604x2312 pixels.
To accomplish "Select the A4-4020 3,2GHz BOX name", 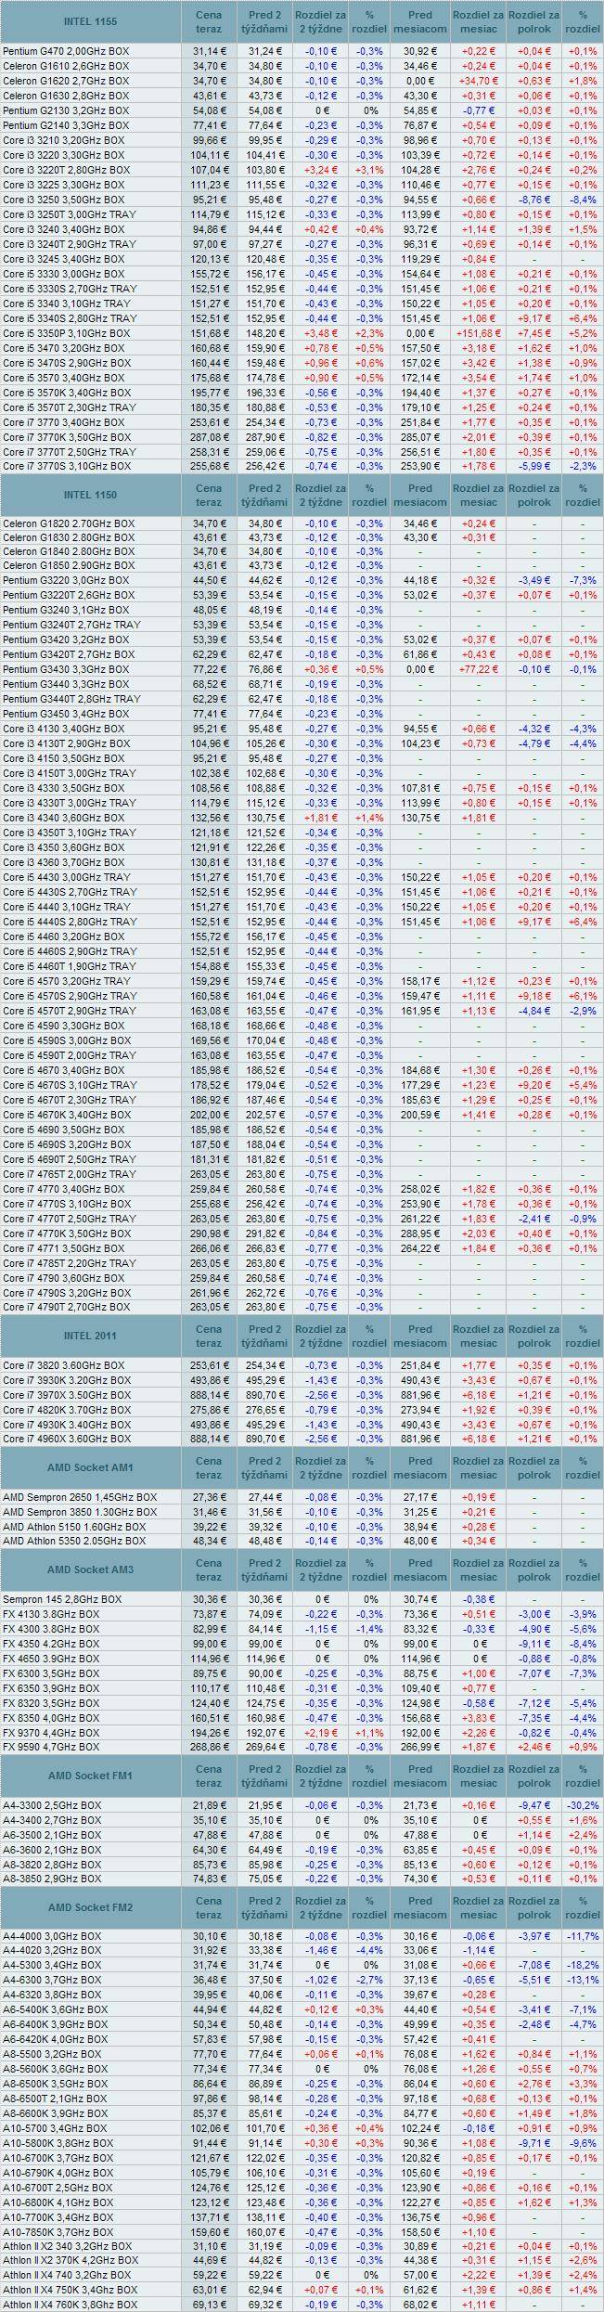I will point(52,1952).
